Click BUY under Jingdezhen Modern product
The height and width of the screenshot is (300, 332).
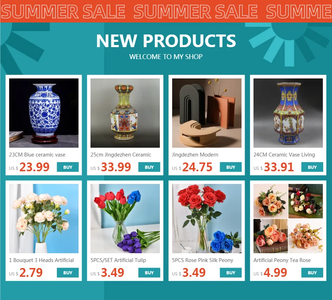[x=231, y=167]
